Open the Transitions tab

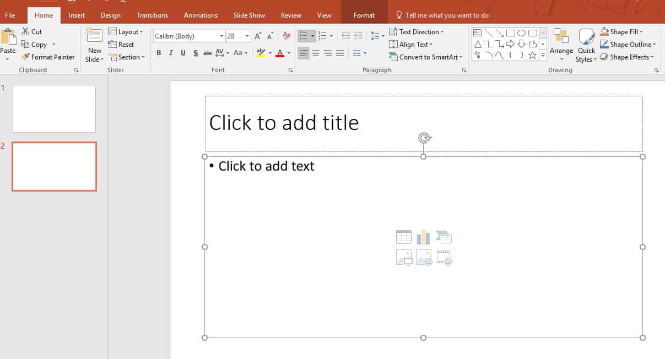click(x=152, y=15)
